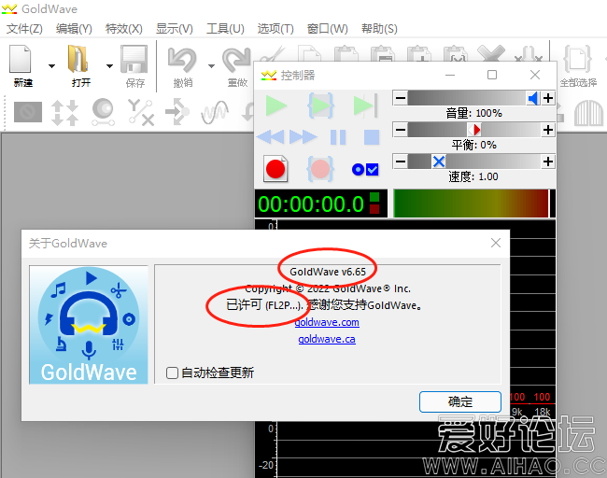Image resolution: width=607 pixels, height=478 pixels.
Task: Click the Redo icon (重做)
Action: (x=235, y=59)
